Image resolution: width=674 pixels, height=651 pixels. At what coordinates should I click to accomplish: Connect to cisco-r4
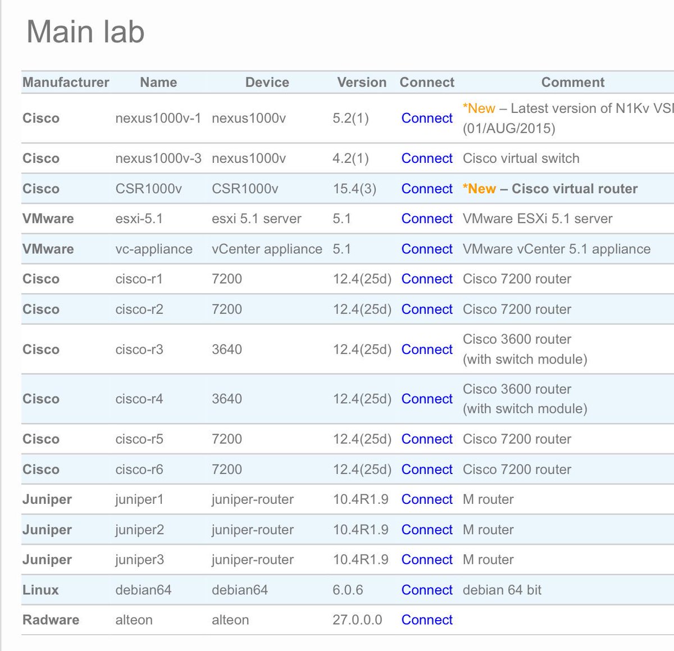click(x=427, y=399)
